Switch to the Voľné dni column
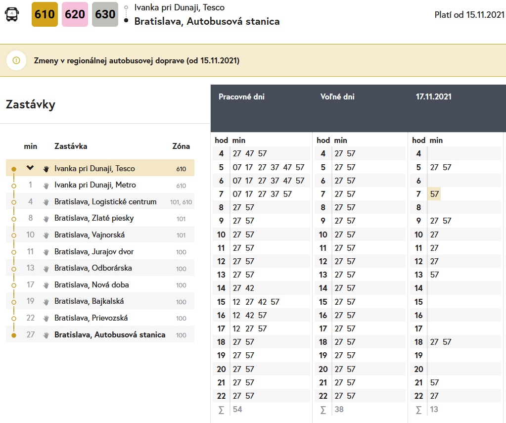506x423 pixels. point(337,97)
